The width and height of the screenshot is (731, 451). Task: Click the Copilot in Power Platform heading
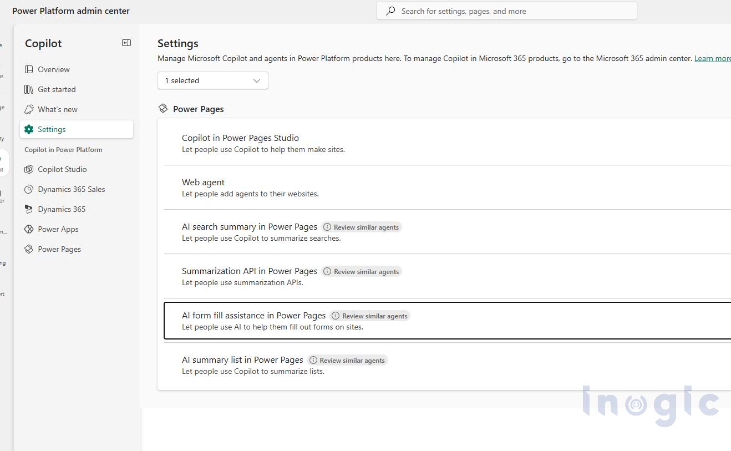[x=63, y=150]
